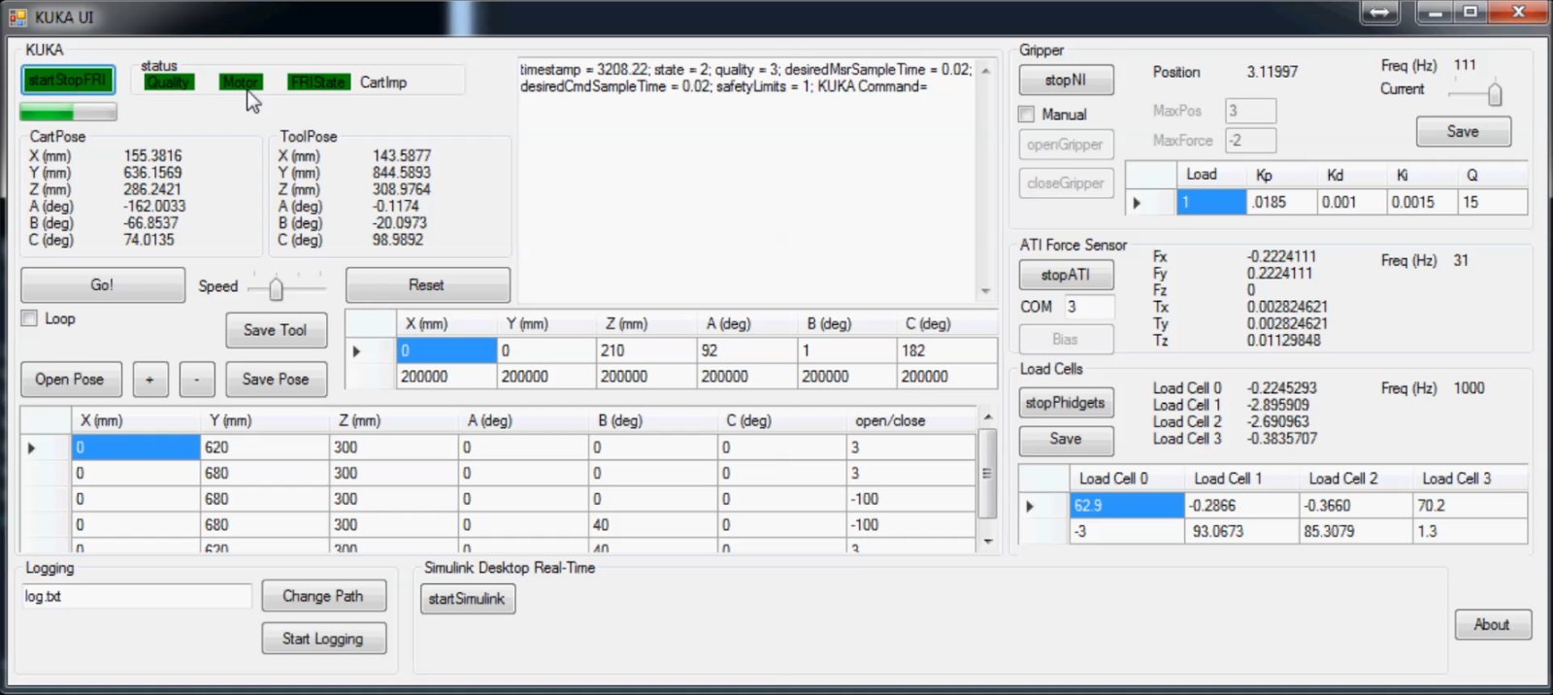Viewport: 1553px width, 695px height.
Task: Adjust the Speed slider
Action: pos(277,287)
